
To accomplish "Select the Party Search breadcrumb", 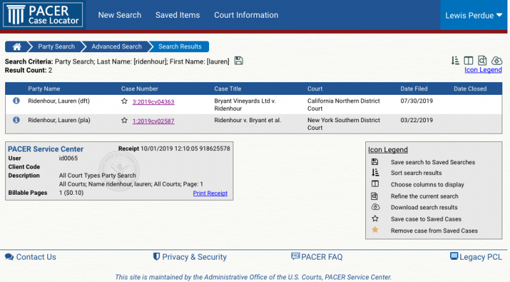I will (x=56, y=46).
